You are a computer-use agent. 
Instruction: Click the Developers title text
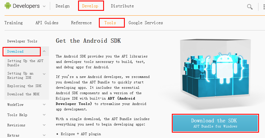pyautogui.click(x=26, y=6)
